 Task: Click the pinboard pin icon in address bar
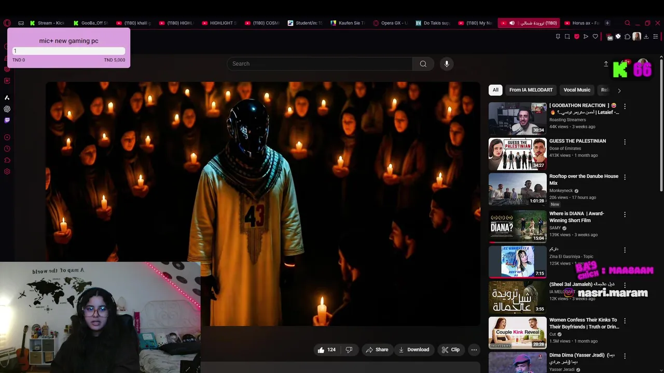pyautogui.click(x=558, y=36)
